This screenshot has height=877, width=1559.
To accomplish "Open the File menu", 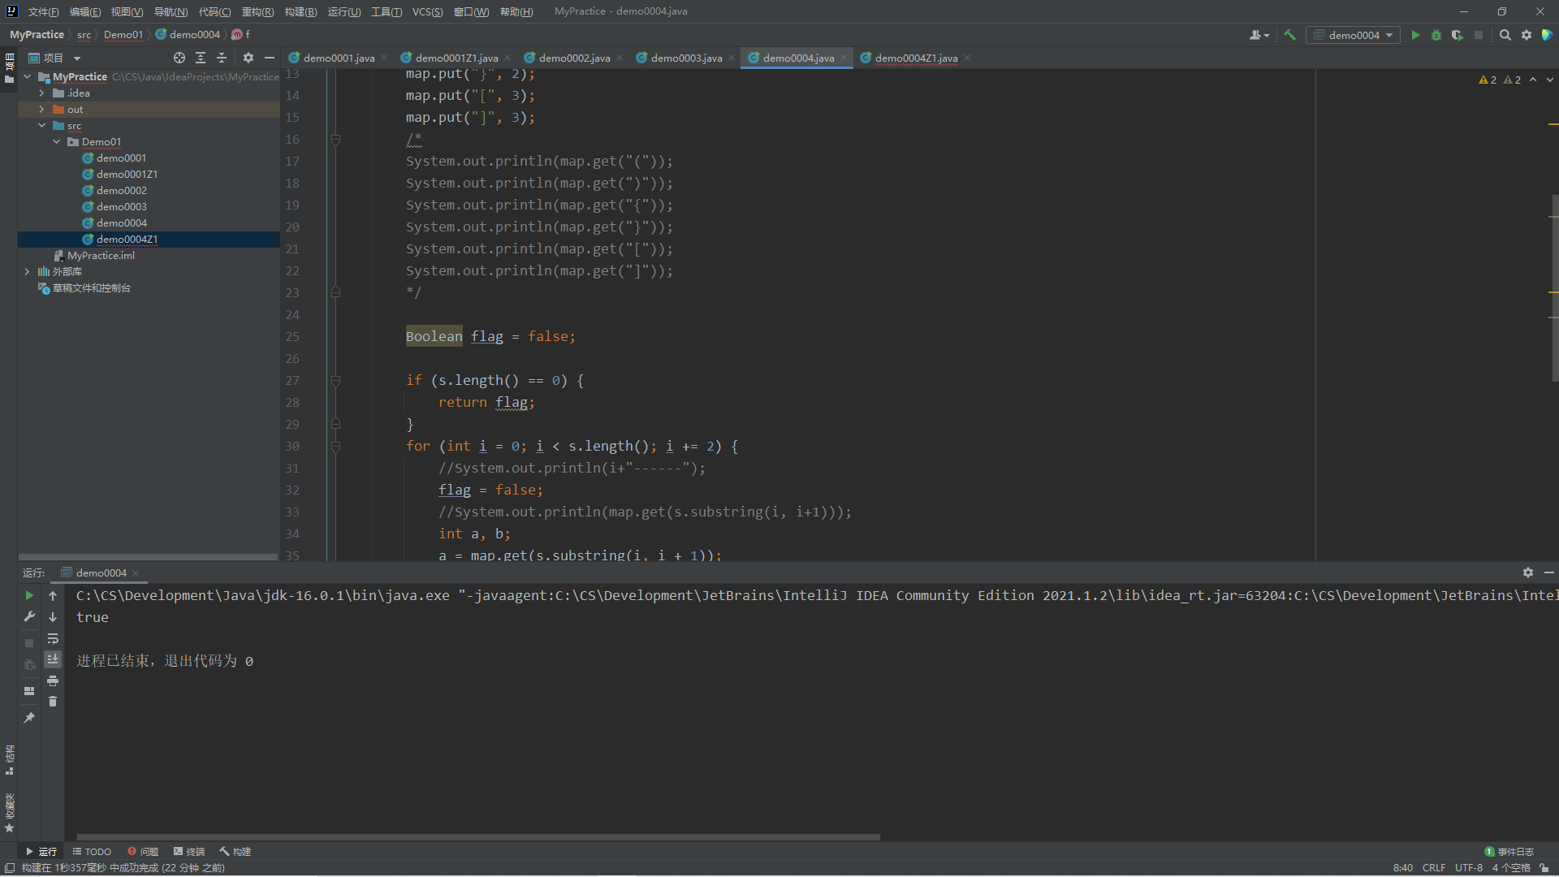I will [43, 11].
